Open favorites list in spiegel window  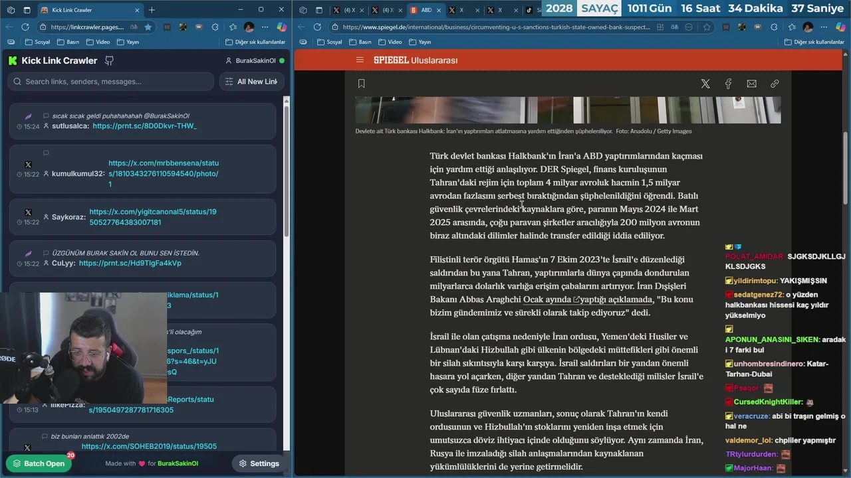pyautogui.click(x=792, y=27)
